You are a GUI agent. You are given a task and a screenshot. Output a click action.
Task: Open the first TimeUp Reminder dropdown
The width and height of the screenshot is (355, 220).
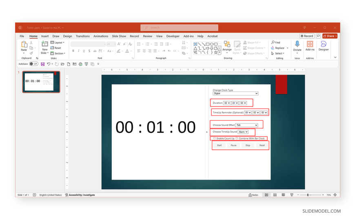point(248,113)
